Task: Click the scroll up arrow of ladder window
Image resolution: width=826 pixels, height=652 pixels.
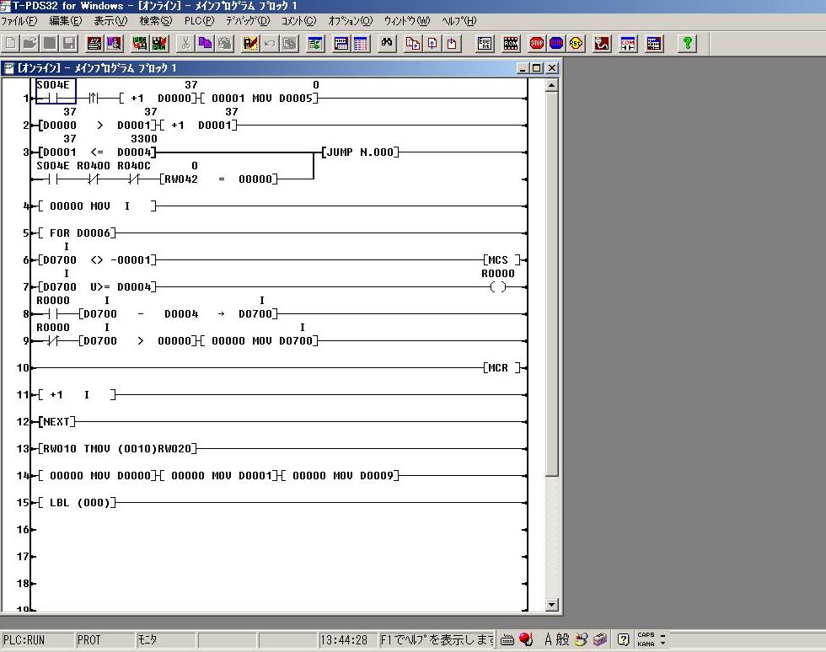Action: tap(552, 85)
